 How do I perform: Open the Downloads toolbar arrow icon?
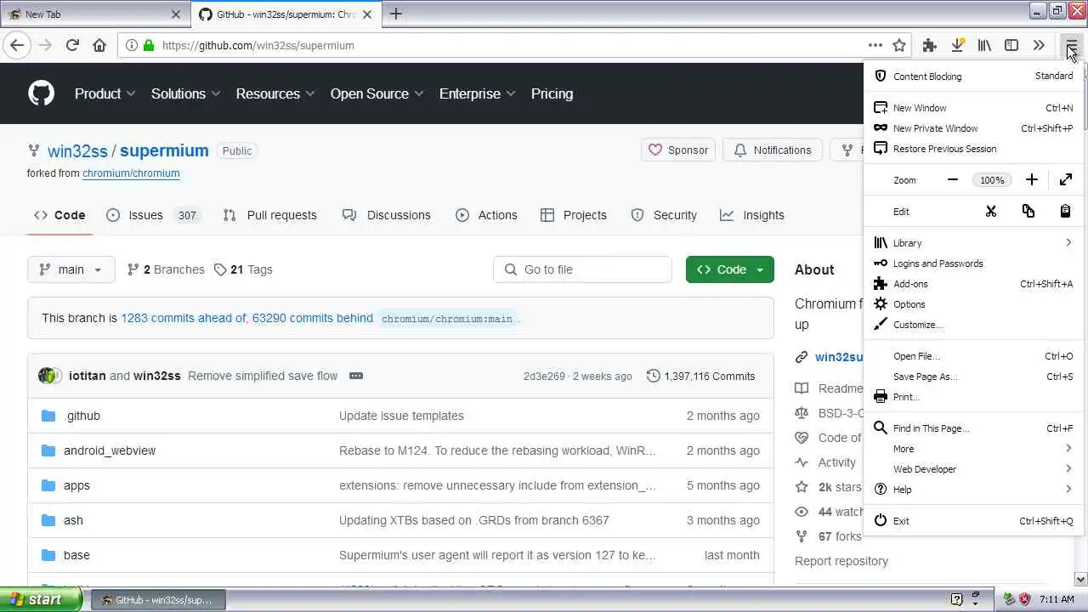[x=957, y=45]
